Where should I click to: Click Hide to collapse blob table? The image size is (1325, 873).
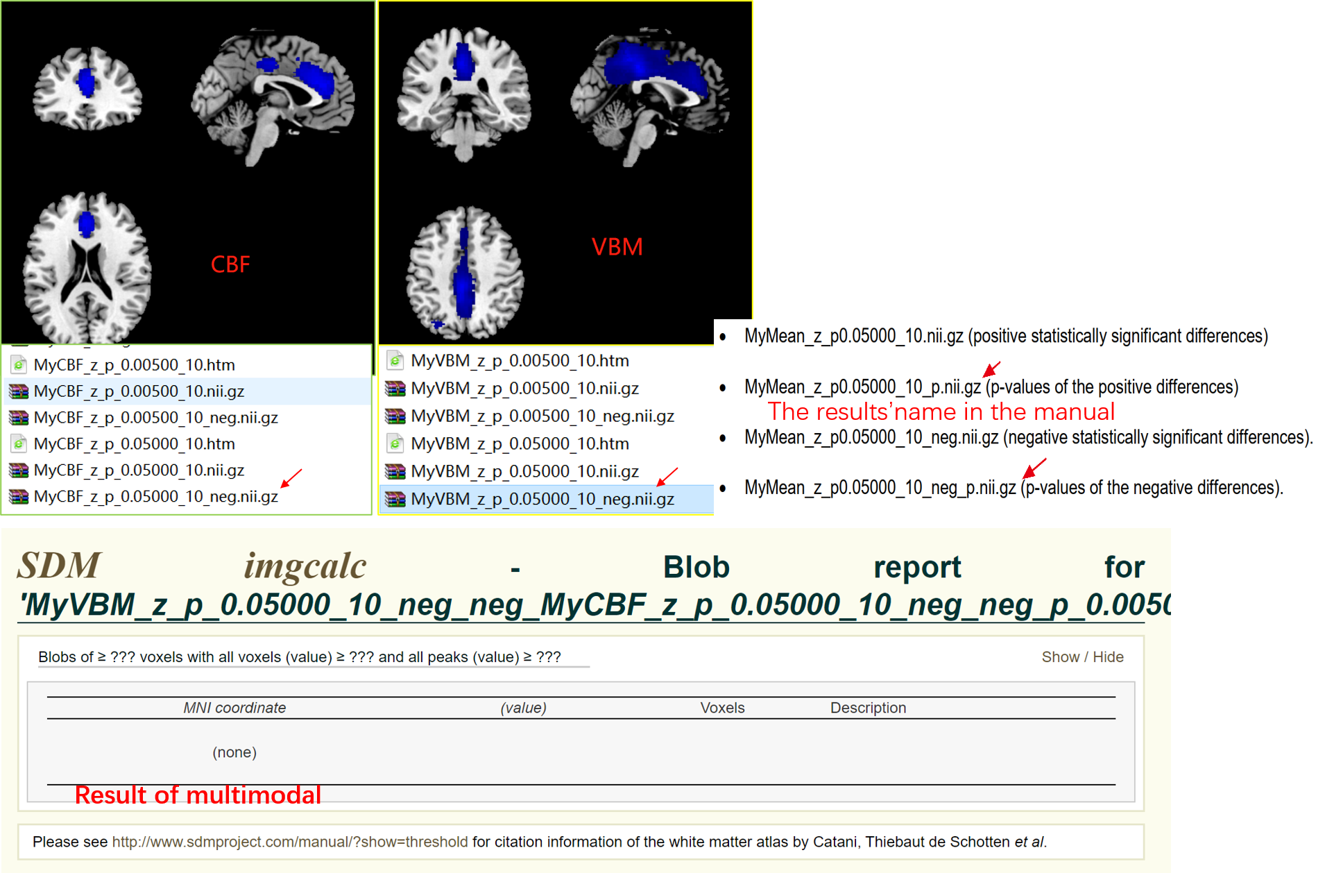[x=1108, y=657]
